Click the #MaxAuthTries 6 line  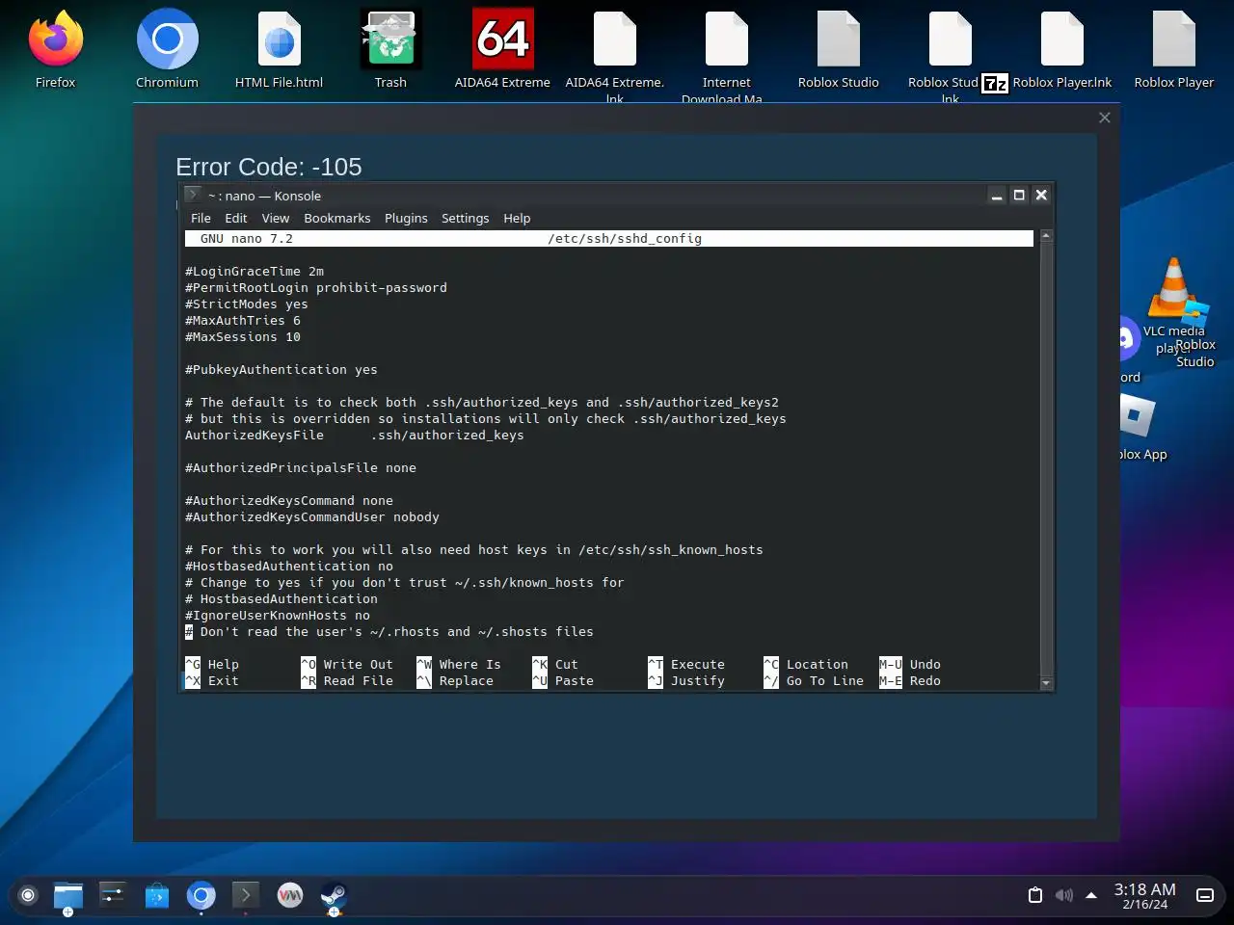point(243,320)
